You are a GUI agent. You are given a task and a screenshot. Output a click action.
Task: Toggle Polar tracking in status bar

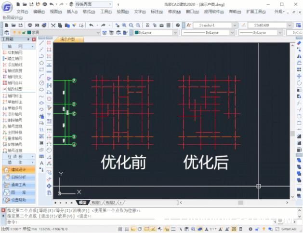(x=140, y=229)
